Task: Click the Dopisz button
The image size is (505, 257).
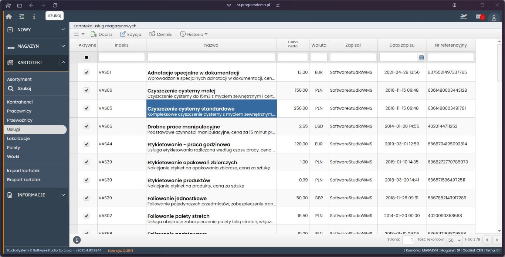Action: pos(102,34)
